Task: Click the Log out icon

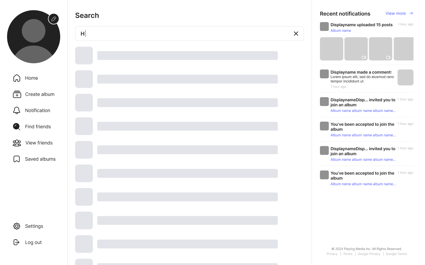Action: [x=17, y=242]
